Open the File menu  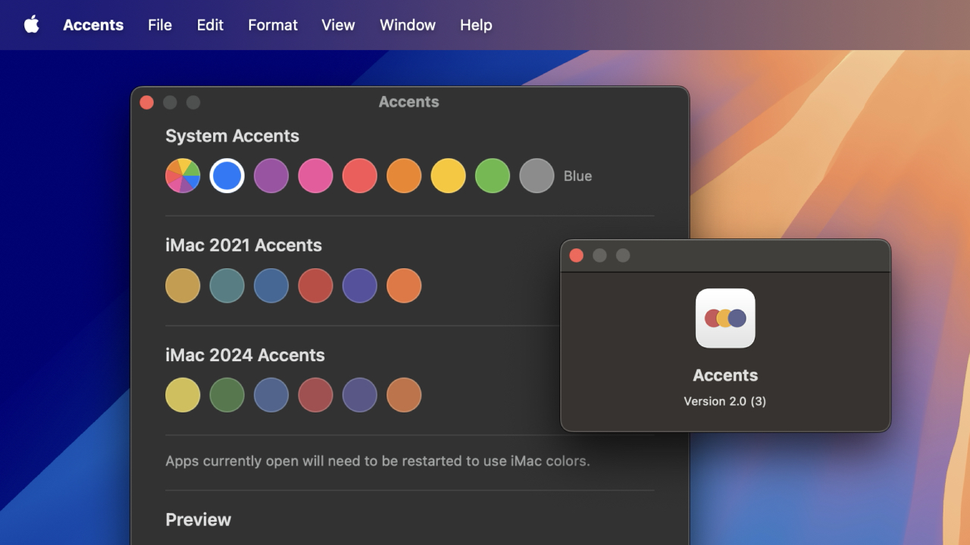160,25
